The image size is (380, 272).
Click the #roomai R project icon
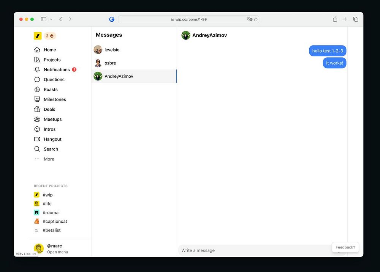click(36, 212)
